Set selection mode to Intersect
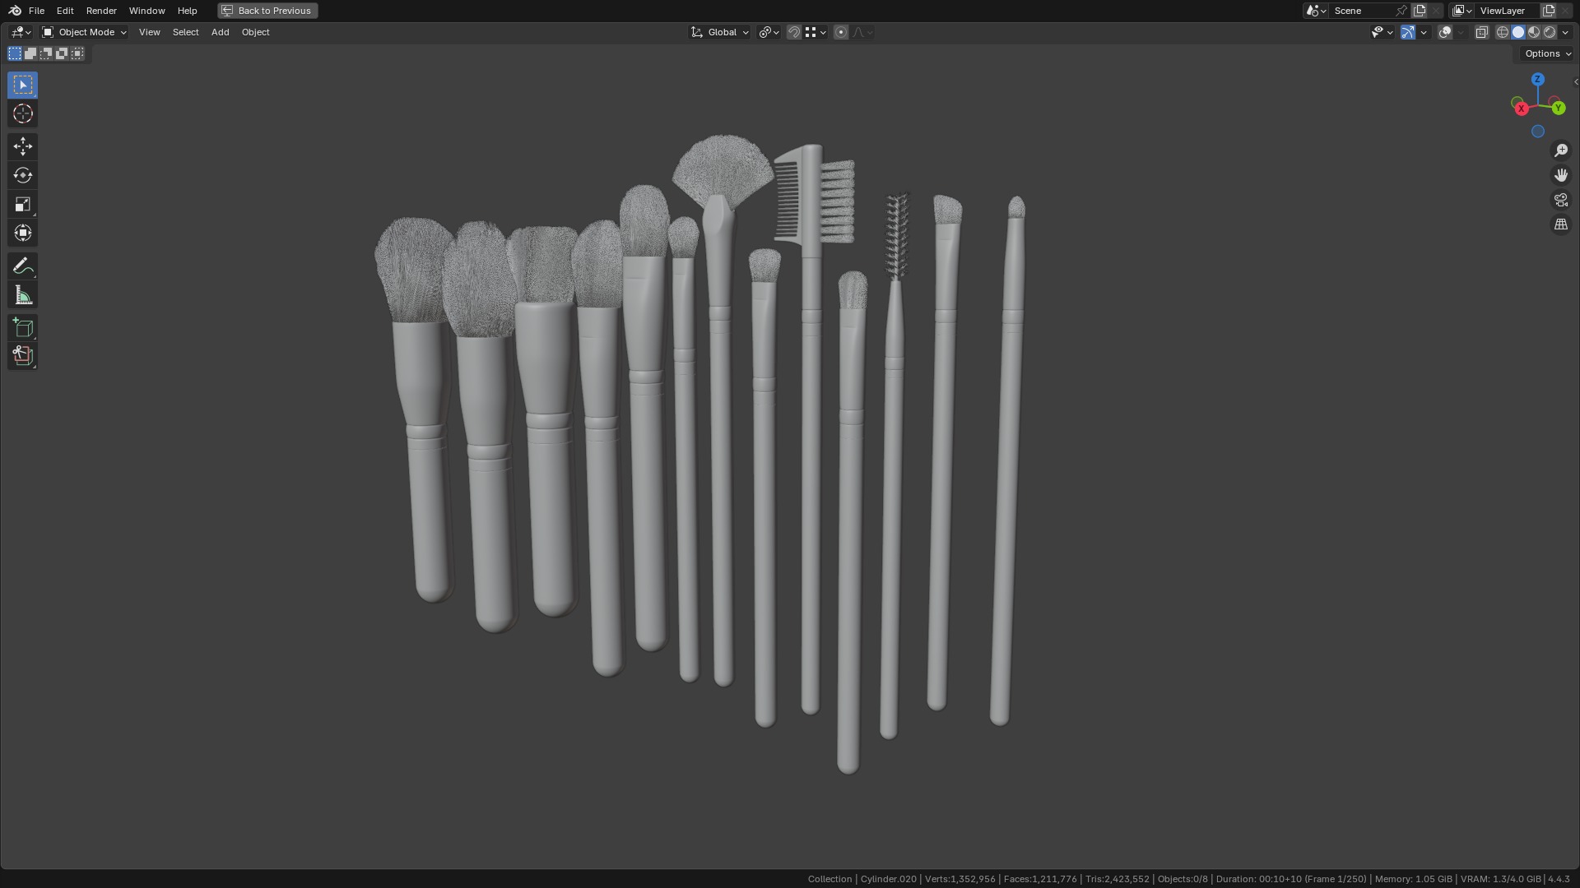The width and height of the screenshot is (1580, 888). tap(77, 53)
